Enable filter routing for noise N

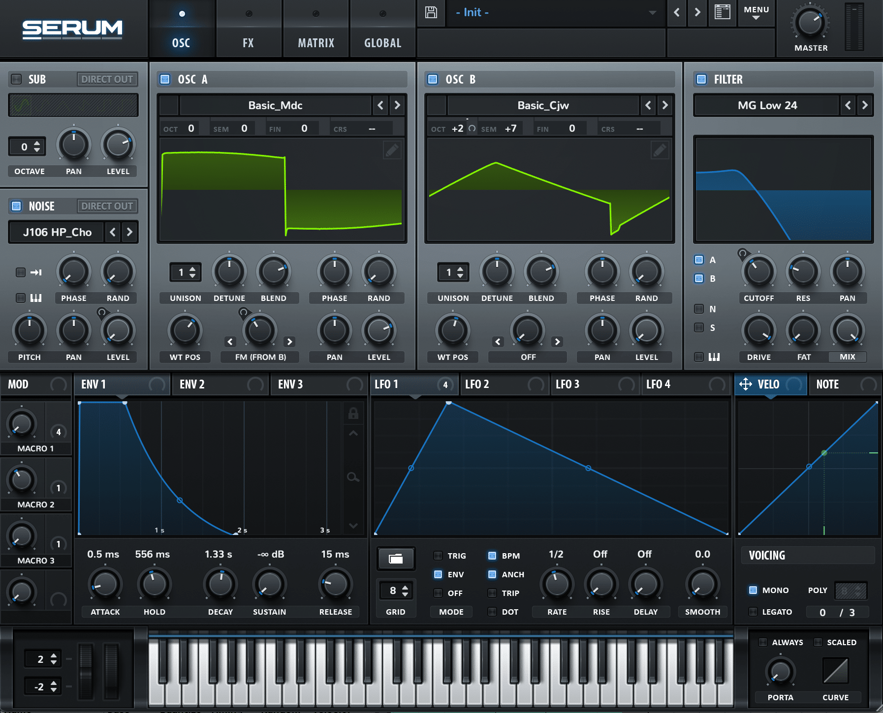(699, 308)
